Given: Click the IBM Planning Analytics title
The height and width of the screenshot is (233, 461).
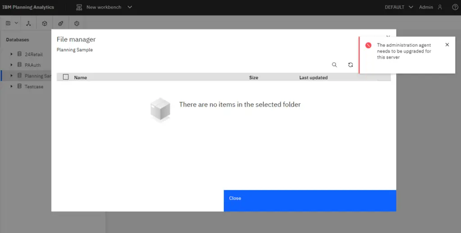Looking at the screenshot, I should click(28, 7).
